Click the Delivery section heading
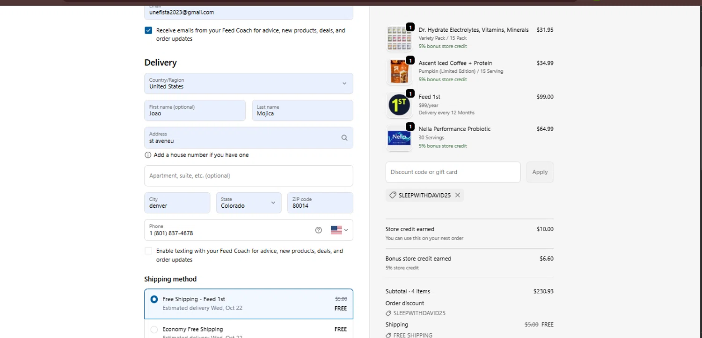The width and height of the screenshot is (702, 338). pyautogui.click(x=161, y=63)
